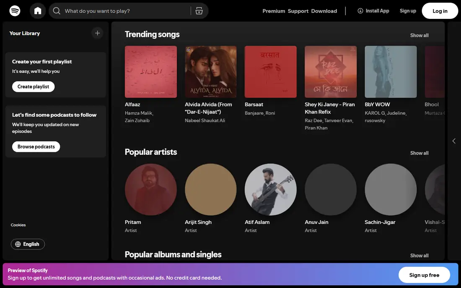
Task: Click artist name Atif Aslam
Action: pos(257,222)
